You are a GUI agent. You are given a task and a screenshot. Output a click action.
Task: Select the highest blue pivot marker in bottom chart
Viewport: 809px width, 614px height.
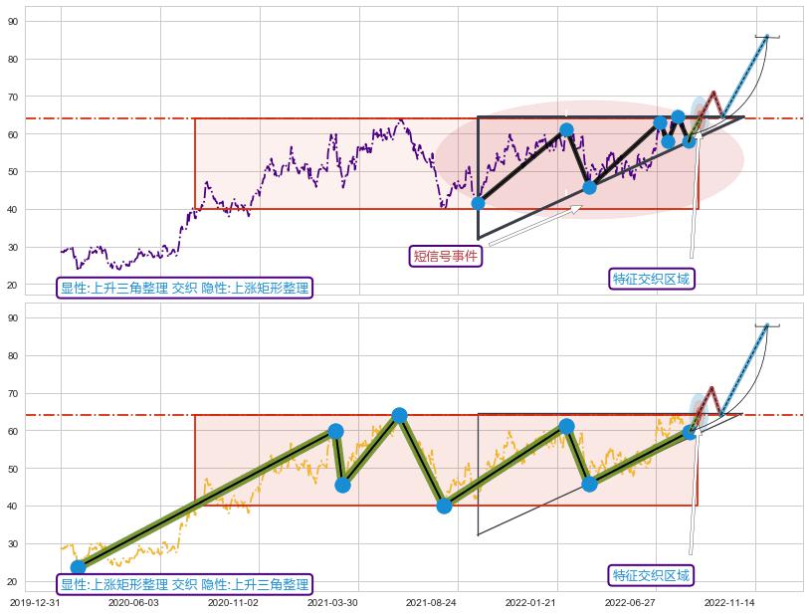click(399, 415)
